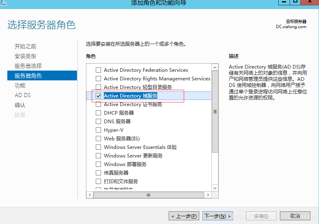Select the DHCP 服务器 label

click(x=119, y=113)
